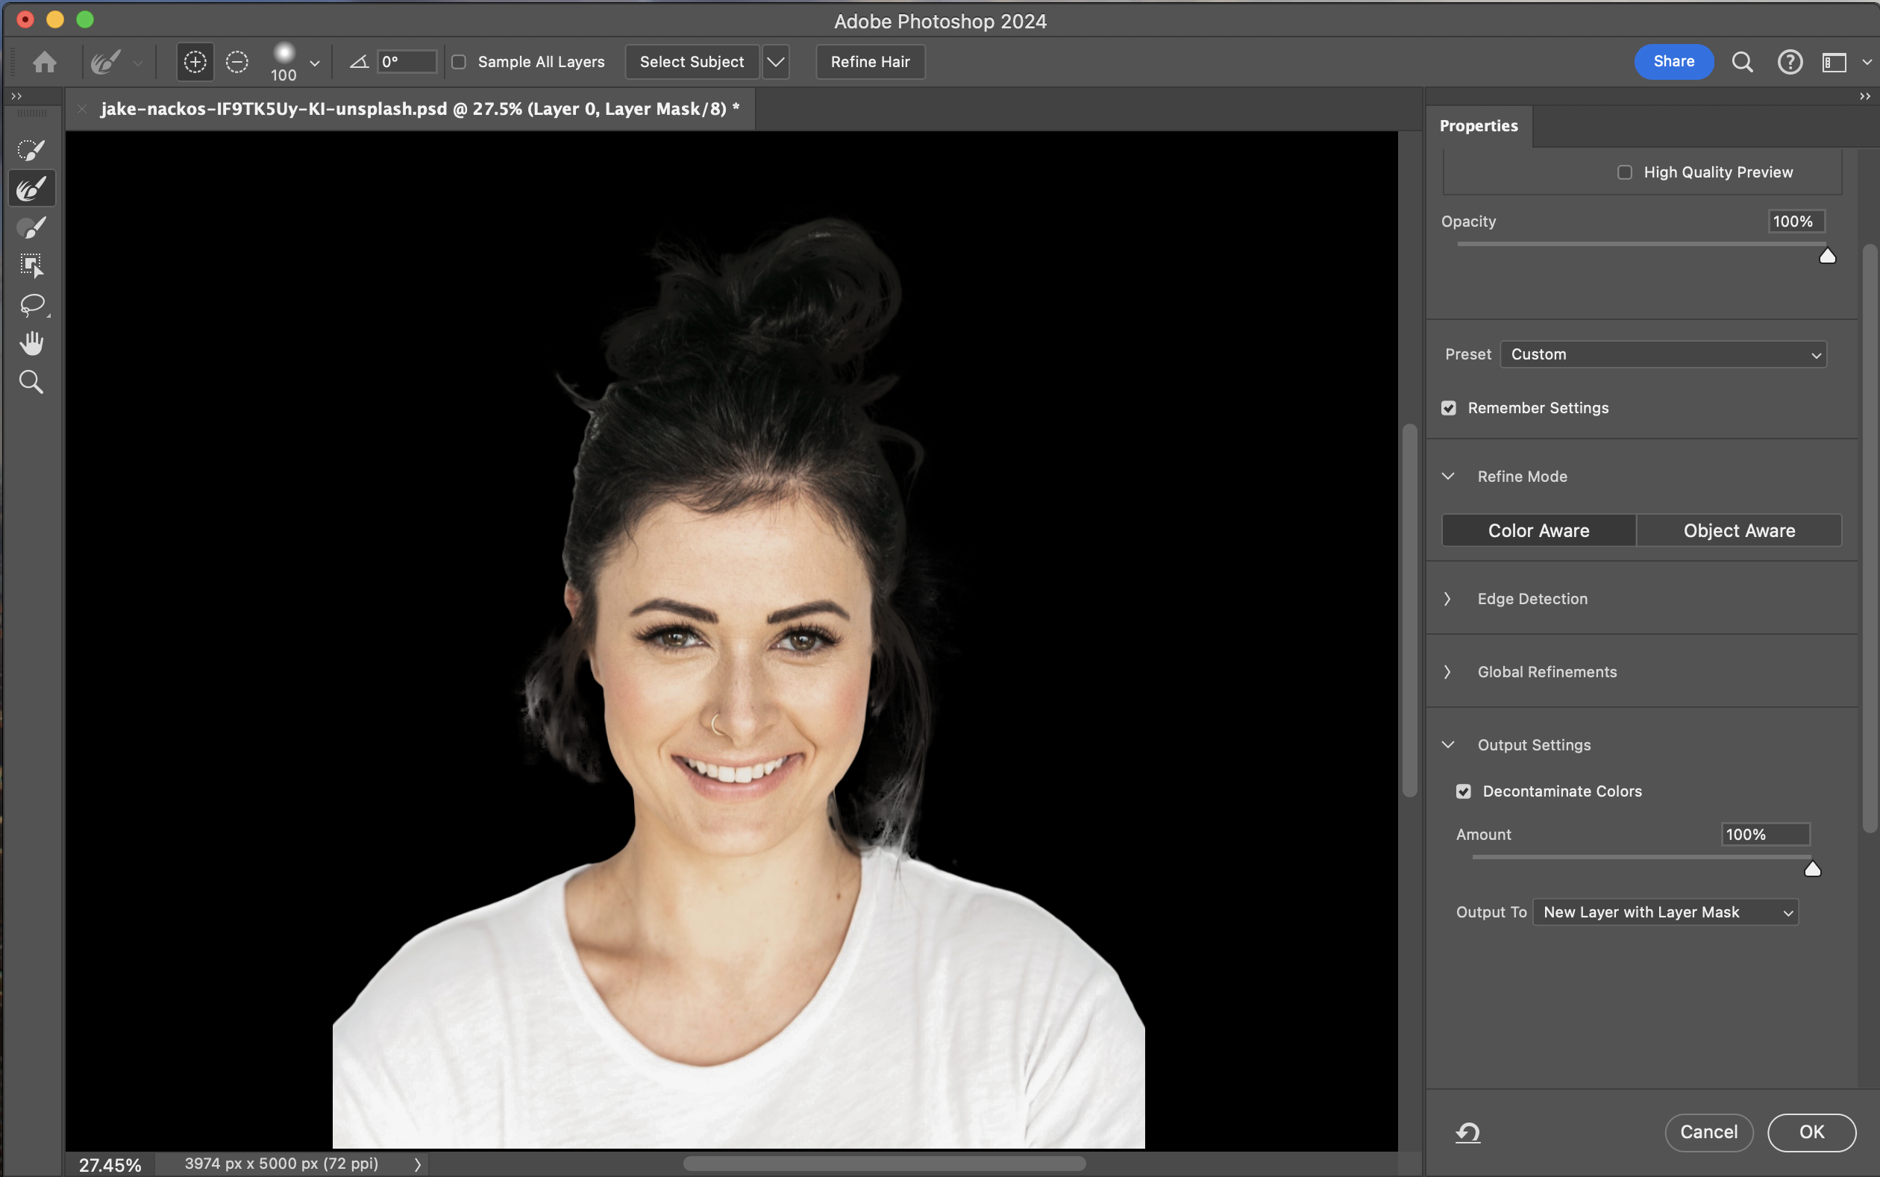The image size is (1880, 1177).
Task: Select the jake-nackos document tab
Action: (419, 109)
